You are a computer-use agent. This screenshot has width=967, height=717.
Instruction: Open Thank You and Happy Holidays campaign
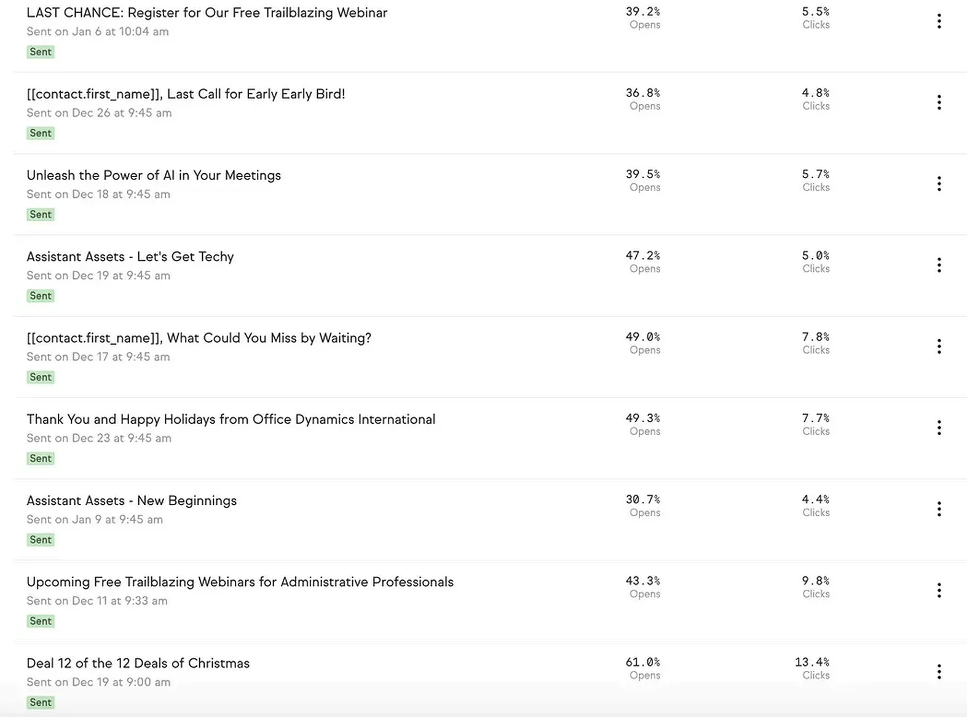(231, 419)
